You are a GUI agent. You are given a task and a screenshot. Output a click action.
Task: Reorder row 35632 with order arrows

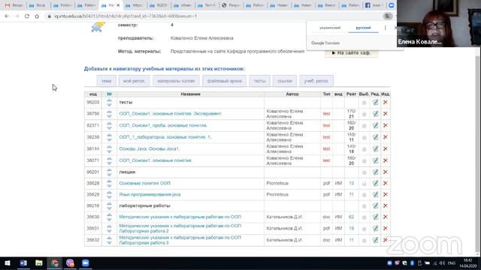point(109,240)
